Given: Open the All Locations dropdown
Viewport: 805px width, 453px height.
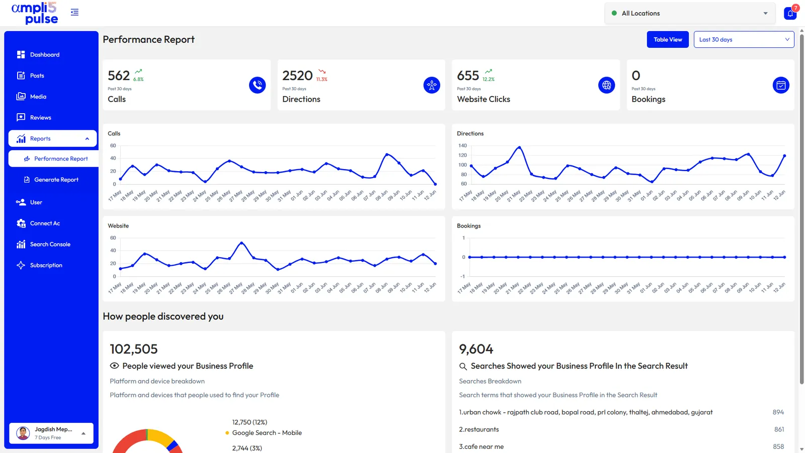Looking at the screenshot, I should pos(690,14).
